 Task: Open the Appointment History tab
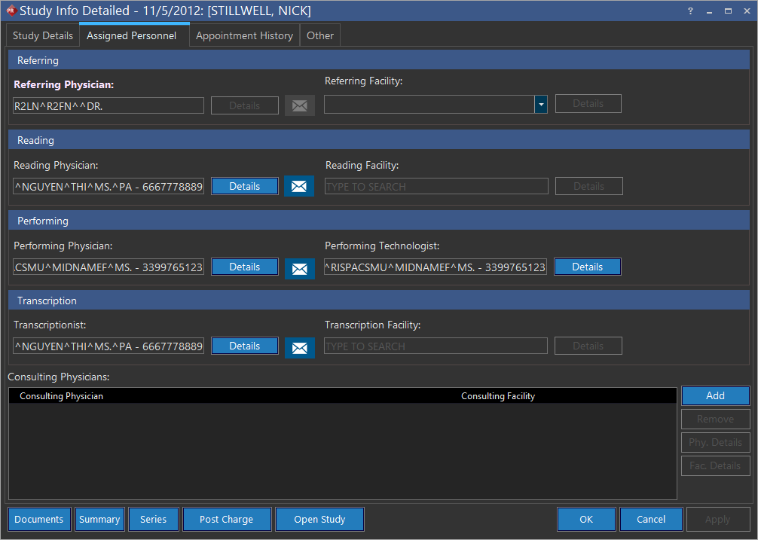coord(244,35)
